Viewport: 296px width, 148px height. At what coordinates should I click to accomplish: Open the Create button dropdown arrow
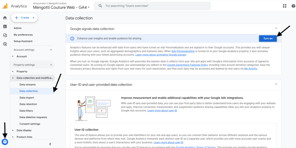click(x=34, y=18)
